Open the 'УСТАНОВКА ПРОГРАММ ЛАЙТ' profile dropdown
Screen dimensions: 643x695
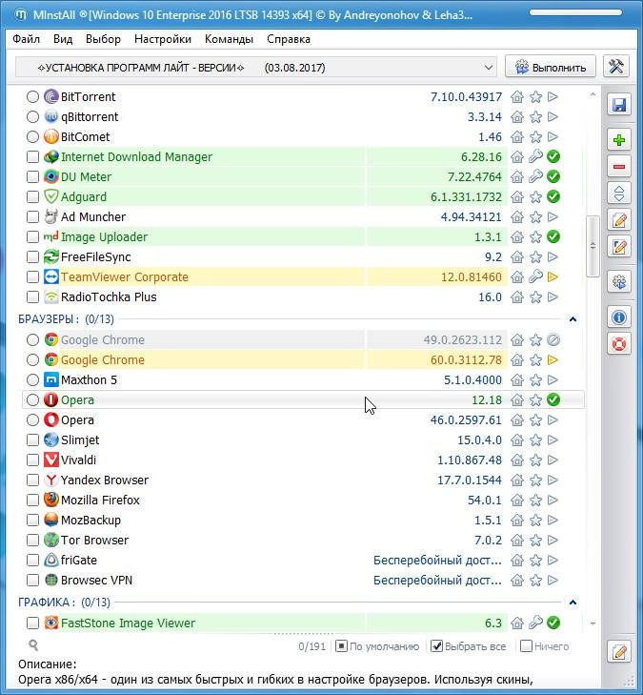click(x=256, y=68)
